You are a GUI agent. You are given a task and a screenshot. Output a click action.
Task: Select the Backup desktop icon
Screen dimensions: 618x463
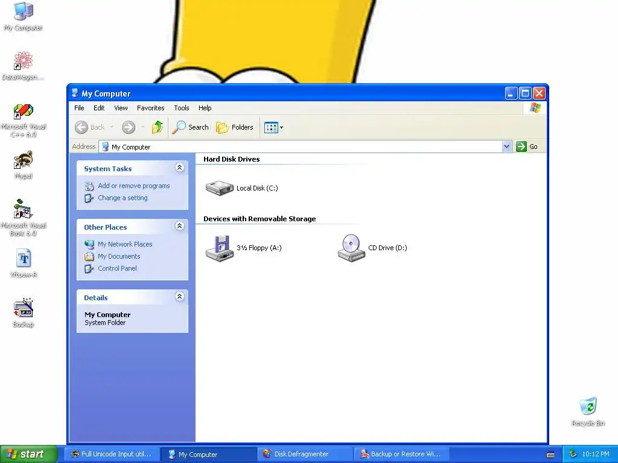pyautogui.click(x=24, y=313)
